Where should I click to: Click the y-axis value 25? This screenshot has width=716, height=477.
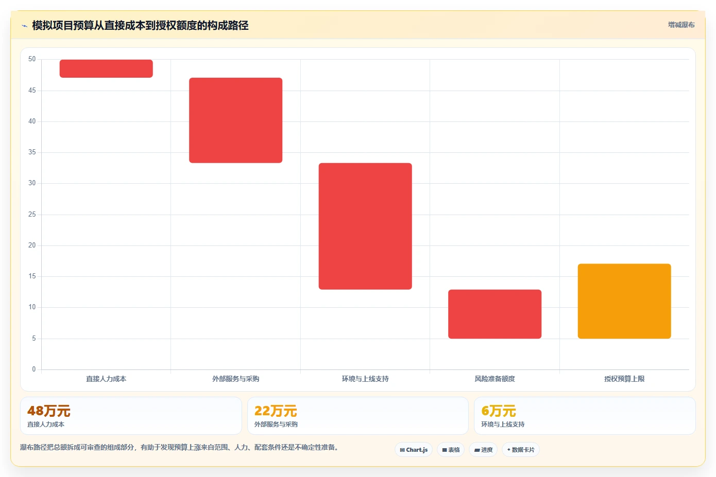(32, 215)
